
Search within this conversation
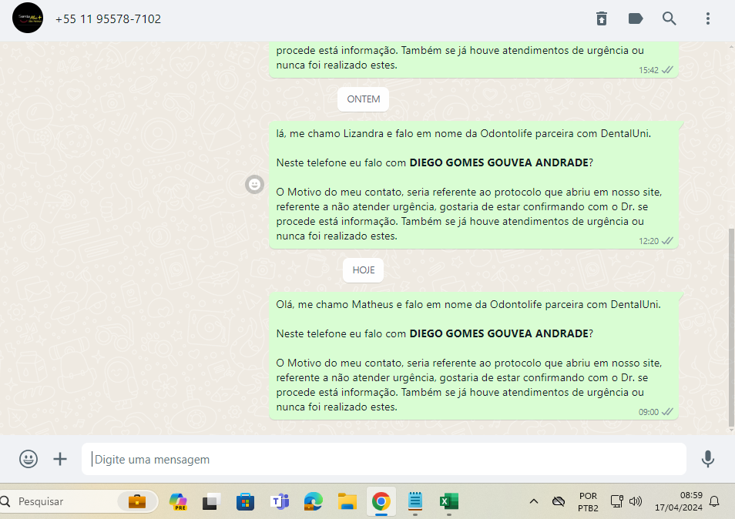(669, 18)
